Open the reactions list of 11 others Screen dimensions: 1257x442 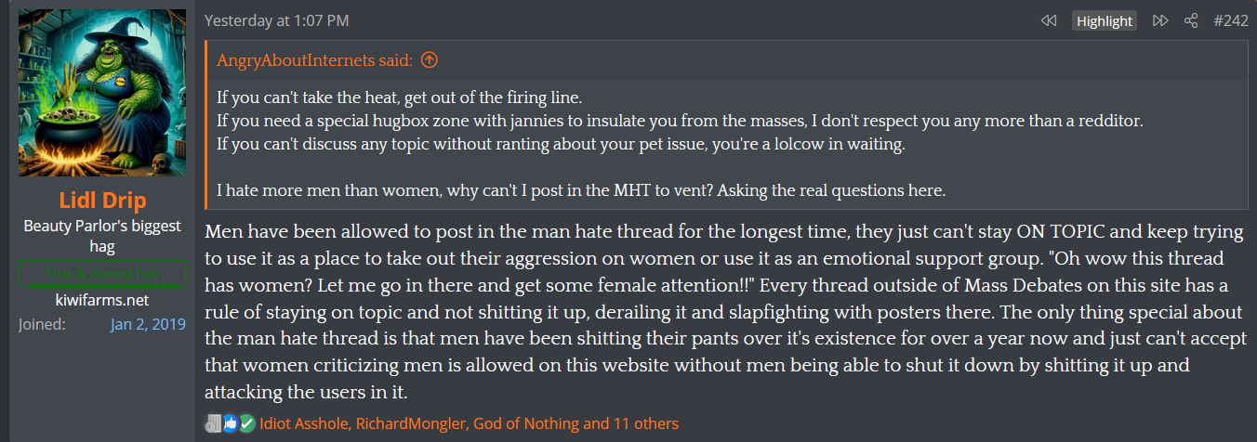(x=644, y=423)
